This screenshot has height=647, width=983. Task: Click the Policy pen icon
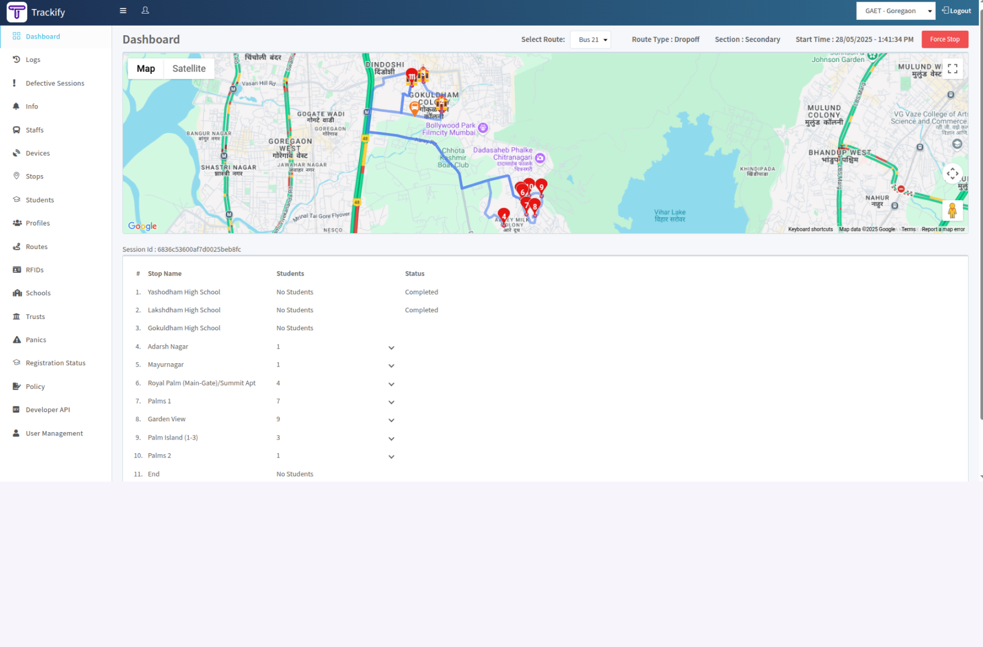pos(16,386)
